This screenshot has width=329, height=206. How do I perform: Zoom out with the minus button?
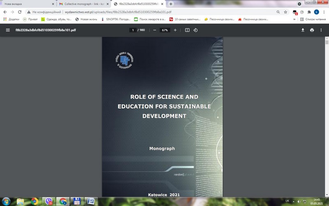tap(155, 30)
